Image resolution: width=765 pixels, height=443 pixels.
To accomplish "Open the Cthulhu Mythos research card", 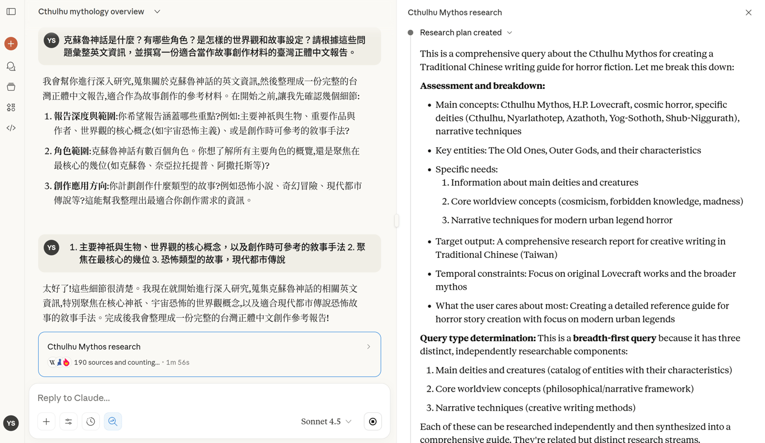I will (x=209, y=355).
